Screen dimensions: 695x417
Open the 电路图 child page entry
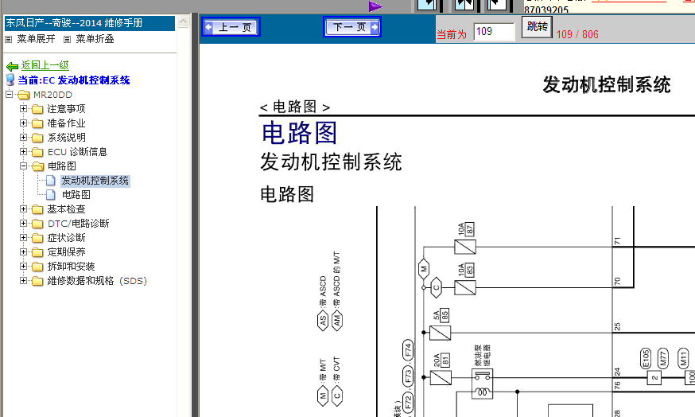click(x=76, y=195)
